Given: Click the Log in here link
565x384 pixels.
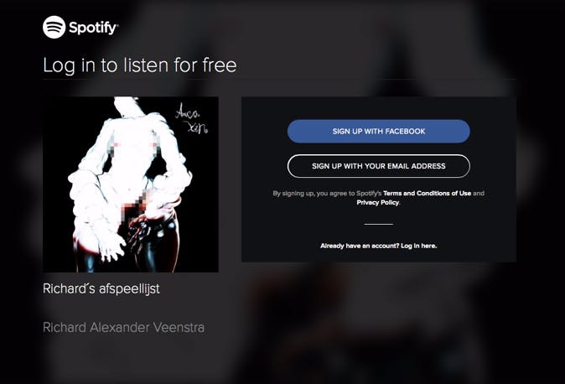Looking at the screenshot, I should pyautogui.click(x=418, y=246).
